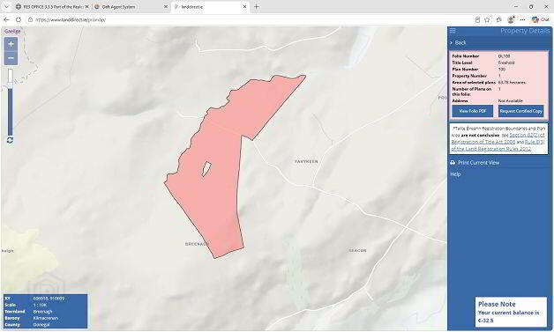Click the Title Level value Freehold

(506, 63)
